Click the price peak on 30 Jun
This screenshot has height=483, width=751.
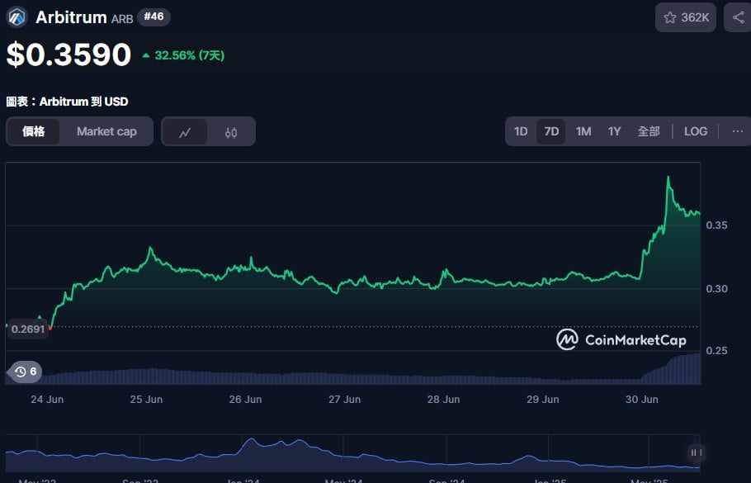pos(668,178)
